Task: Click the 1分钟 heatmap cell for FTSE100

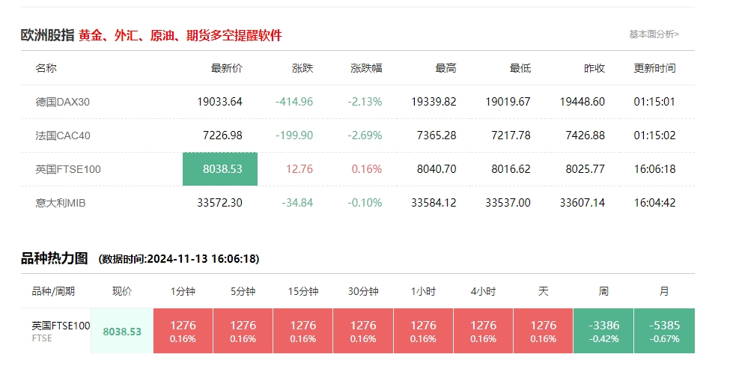Action: coord(183,331)
